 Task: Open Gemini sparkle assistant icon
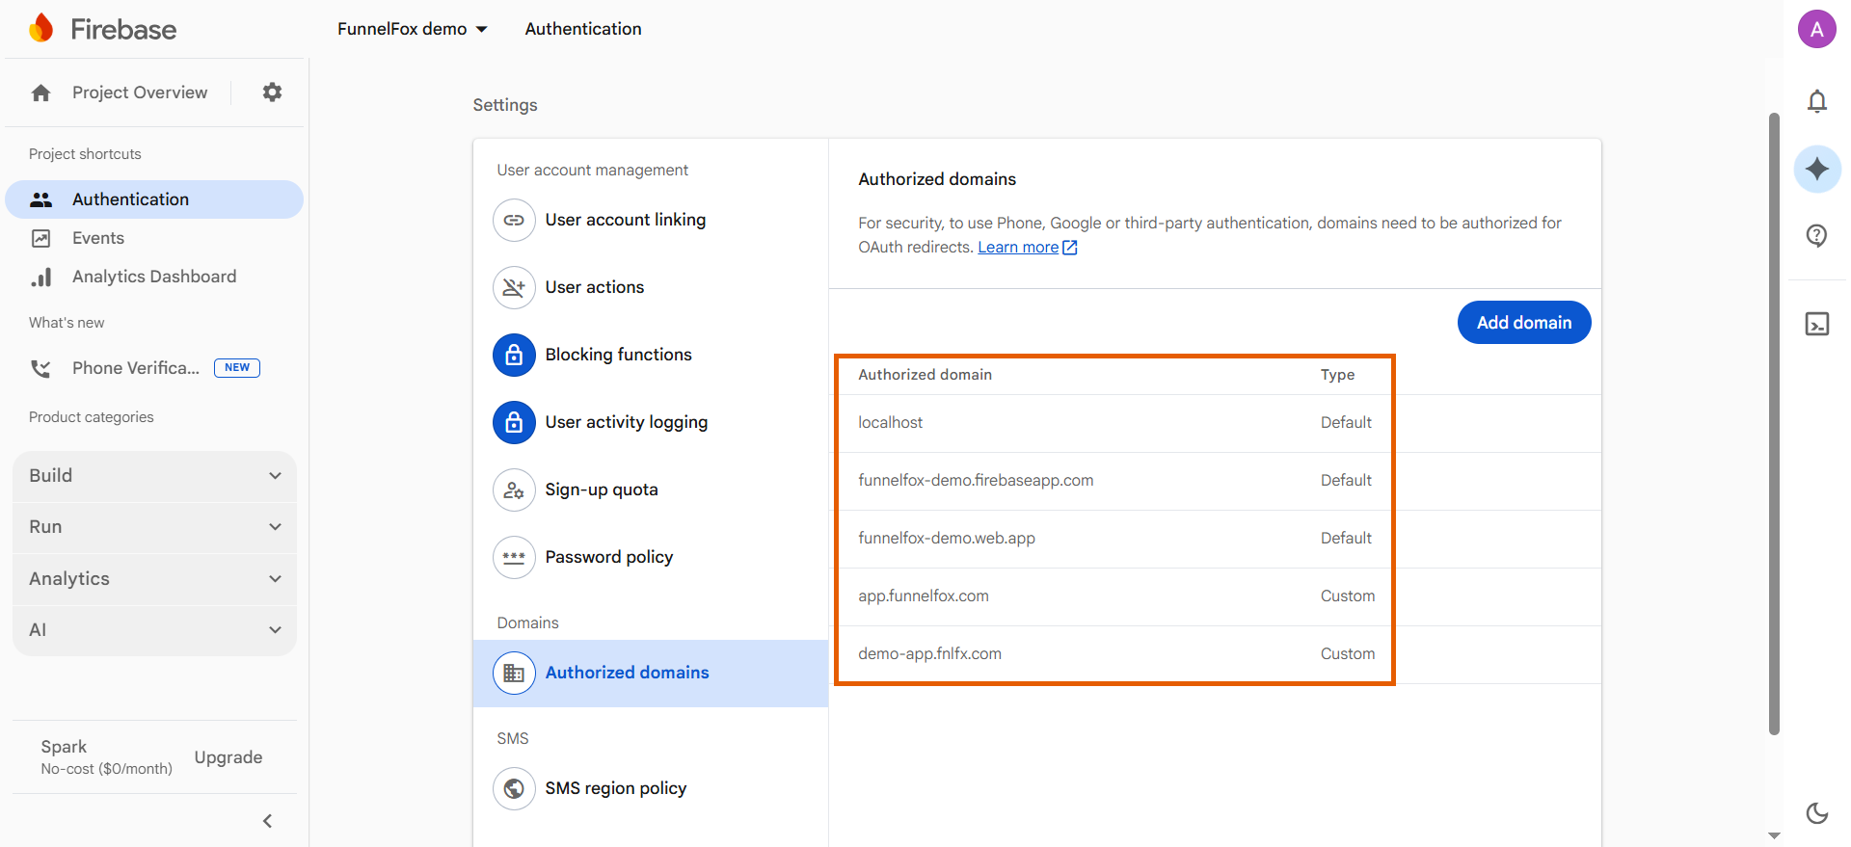1817,169
